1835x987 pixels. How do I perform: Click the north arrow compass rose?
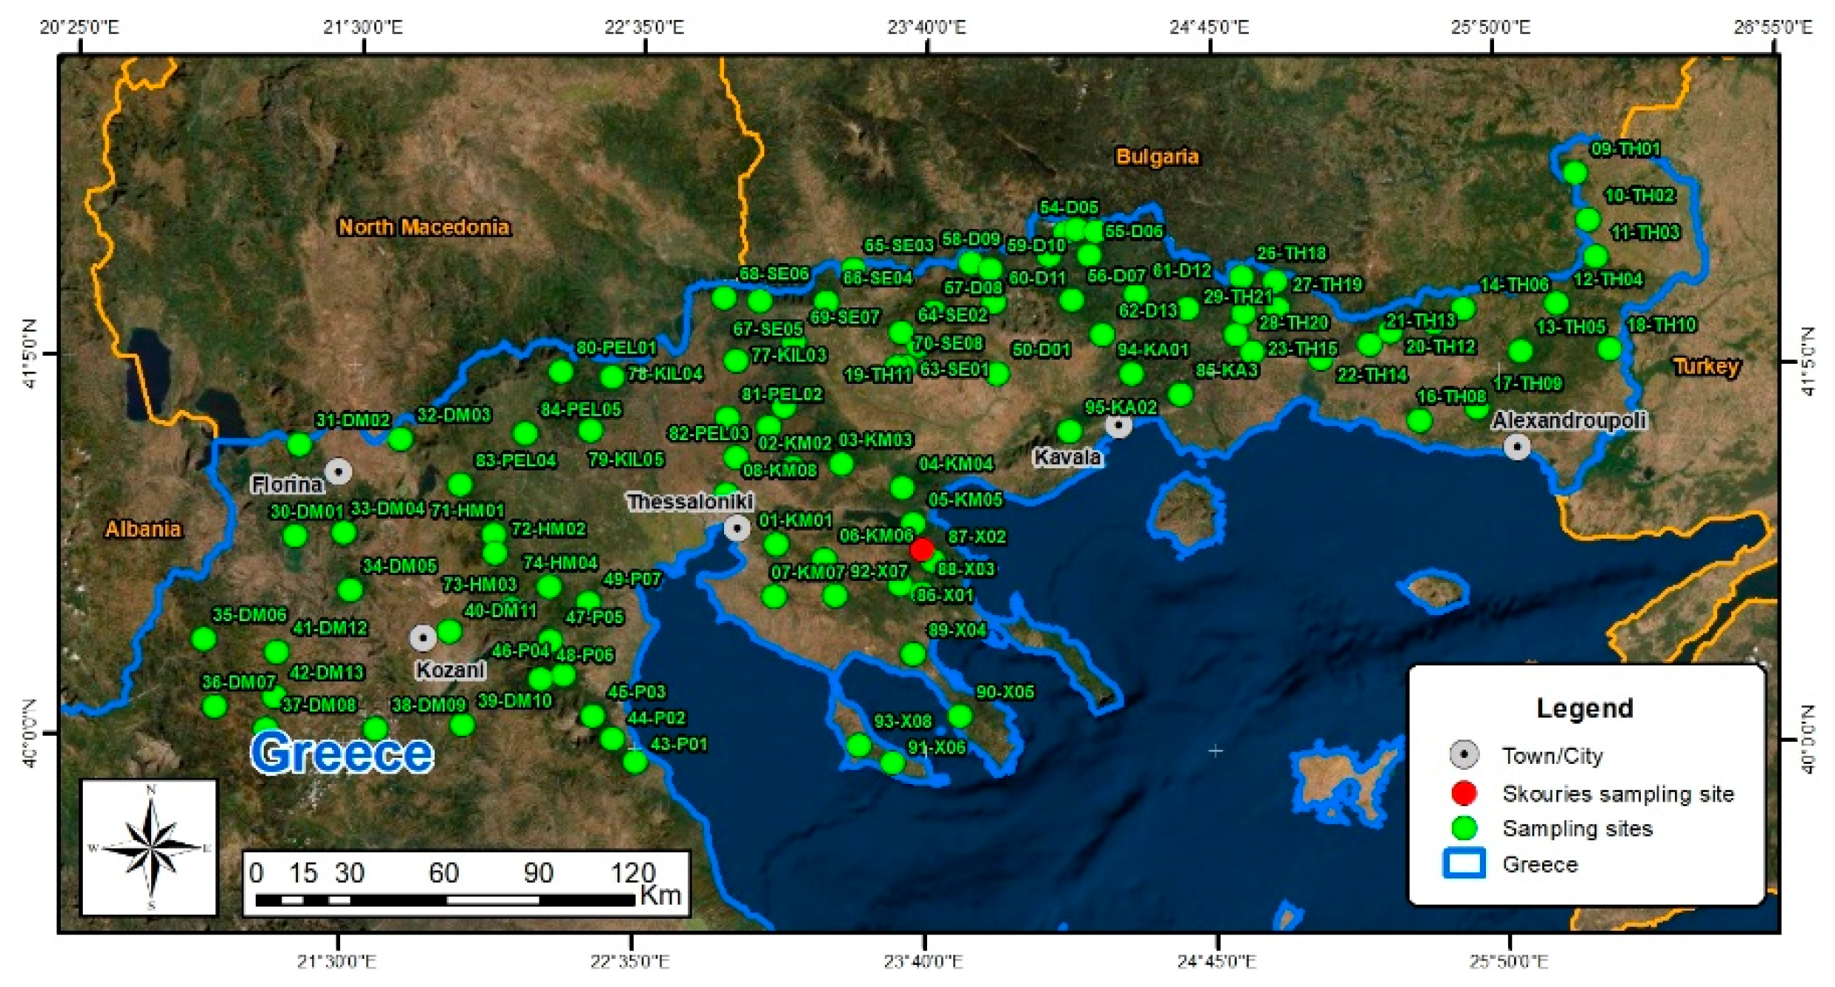(x=150, y=847)
